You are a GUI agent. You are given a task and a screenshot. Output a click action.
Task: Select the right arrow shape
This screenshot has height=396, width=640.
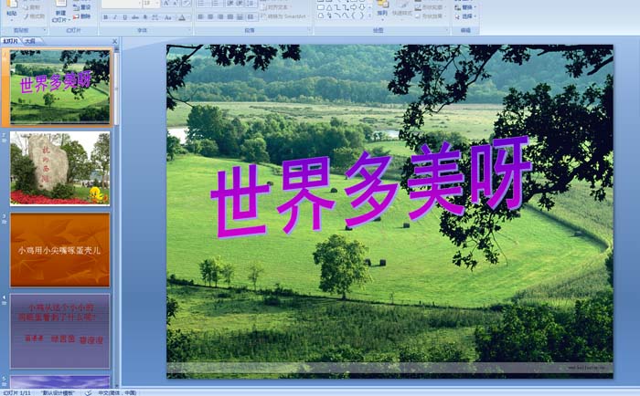[x=354, y=7]
